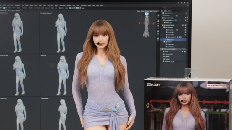Toggle visibility eye on the first outliner row
The width and height of the screenshot is (232, 130).
pyautogui.click(x=186, y=14)
